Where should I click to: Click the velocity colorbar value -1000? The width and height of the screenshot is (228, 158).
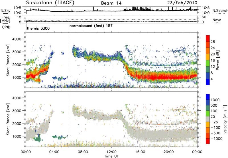(216, 139)
